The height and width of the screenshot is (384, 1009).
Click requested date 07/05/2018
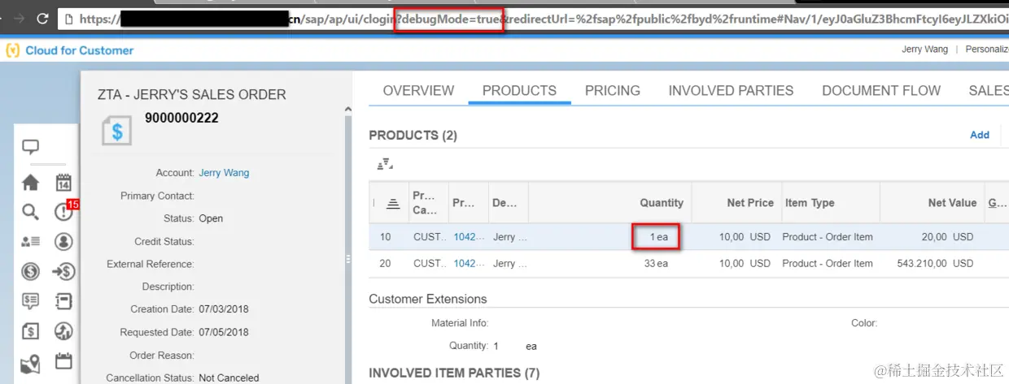pos(224,332)
